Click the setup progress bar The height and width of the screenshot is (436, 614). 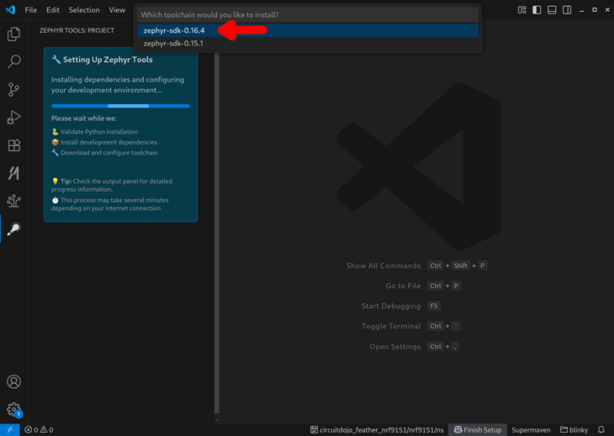pyautogui.click(x=120, y=106)
